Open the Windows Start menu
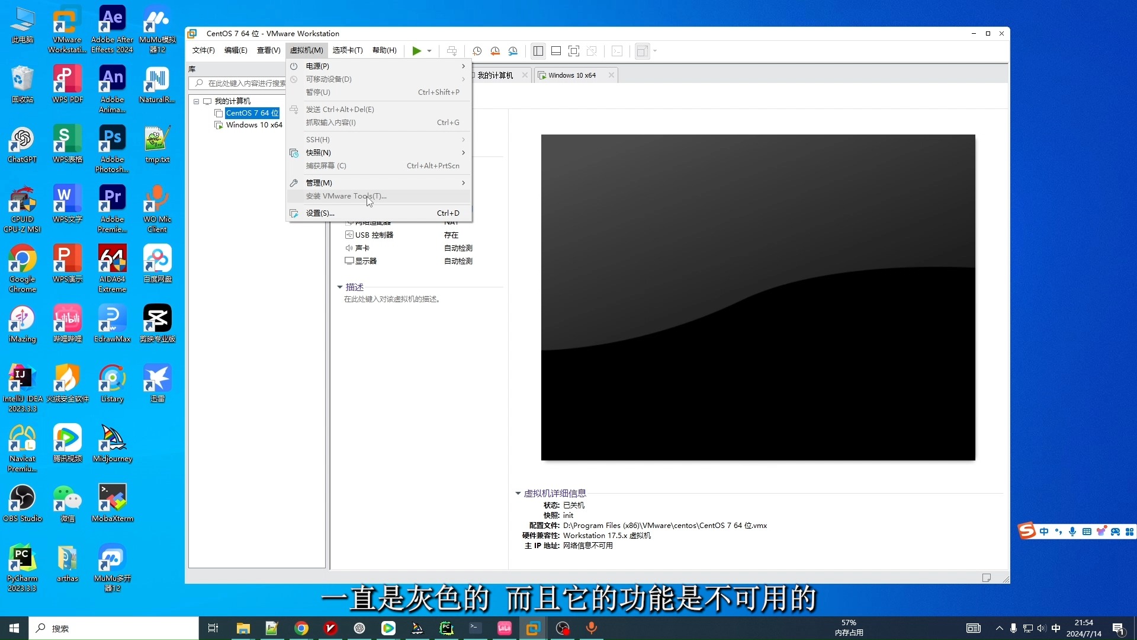This screenshot has height=640, width=1137. pos(14,628)
